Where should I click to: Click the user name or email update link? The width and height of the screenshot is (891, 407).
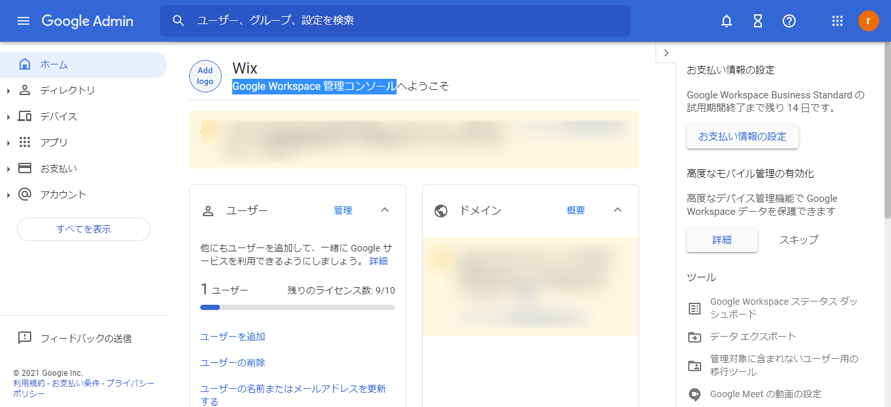click(293, 395)
